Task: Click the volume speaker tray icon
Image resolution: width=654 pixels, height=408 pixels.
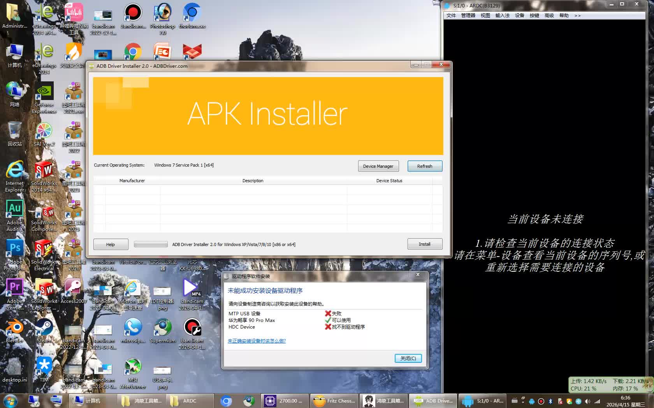Action: (x=587, y=401)
